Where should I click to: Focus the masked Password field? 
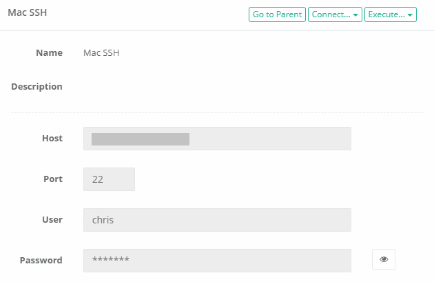click(217, 261)
